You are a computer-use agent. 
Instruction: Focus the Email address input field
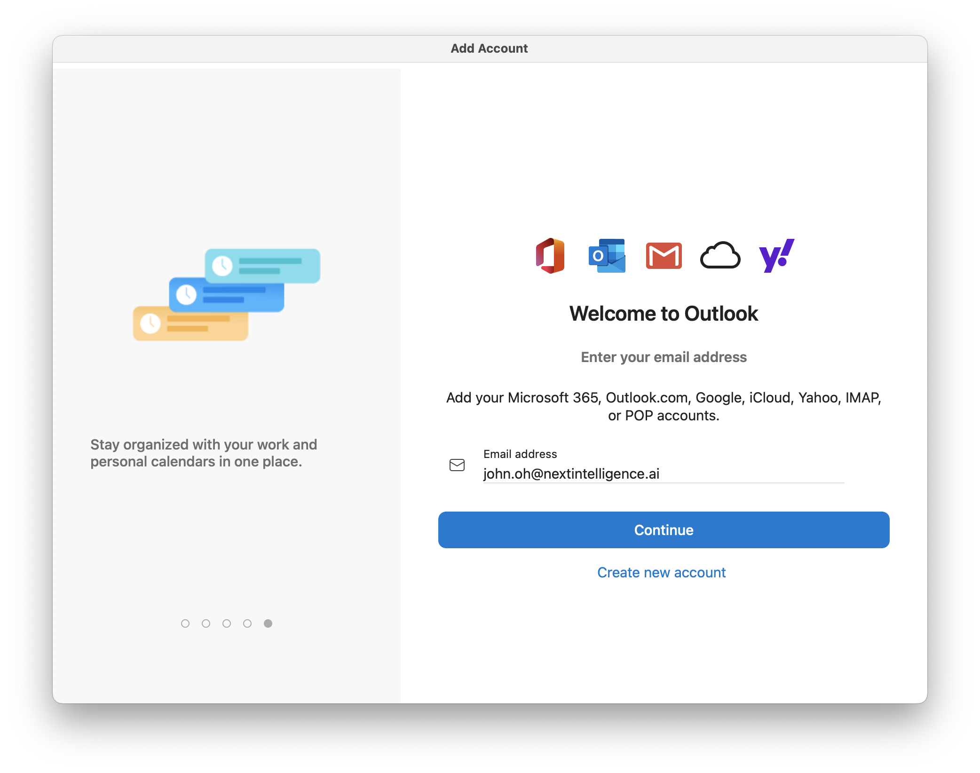pos(664,473)
